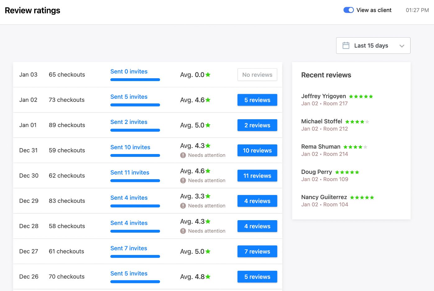Select the Doug Perry review entry
Viewport: 434px width, 291px height.
(x=316, y=172)
